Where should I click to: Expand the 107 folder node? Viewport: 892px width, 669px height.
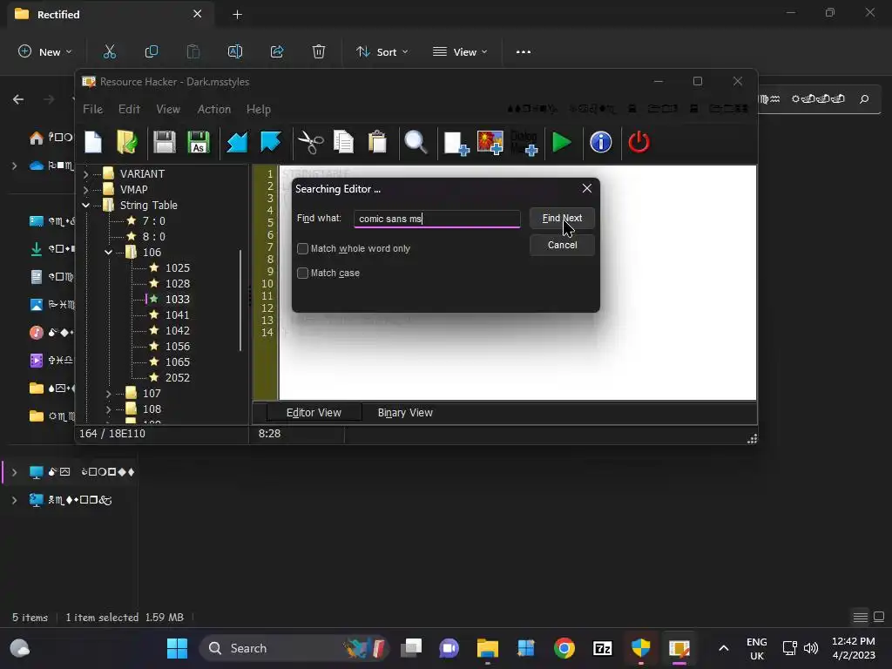[109, 394]
